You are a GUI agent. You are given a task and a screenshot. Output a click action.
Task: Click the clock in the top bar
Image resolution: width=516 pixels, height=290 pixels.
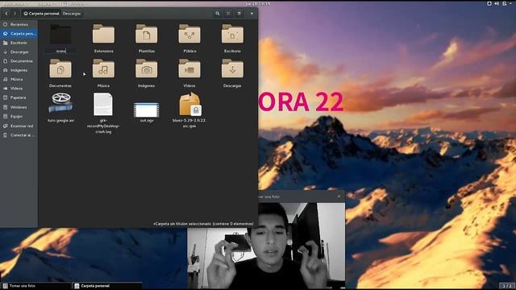(258, 3)
